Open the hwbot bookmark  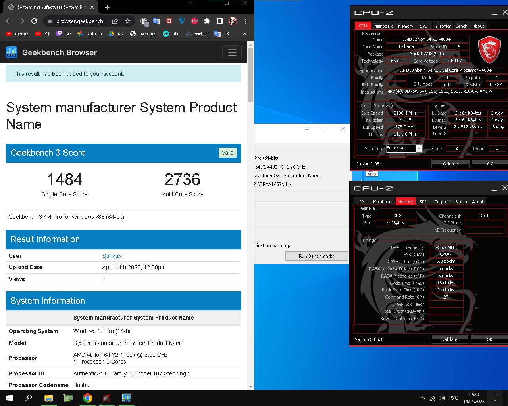(196, 34)
